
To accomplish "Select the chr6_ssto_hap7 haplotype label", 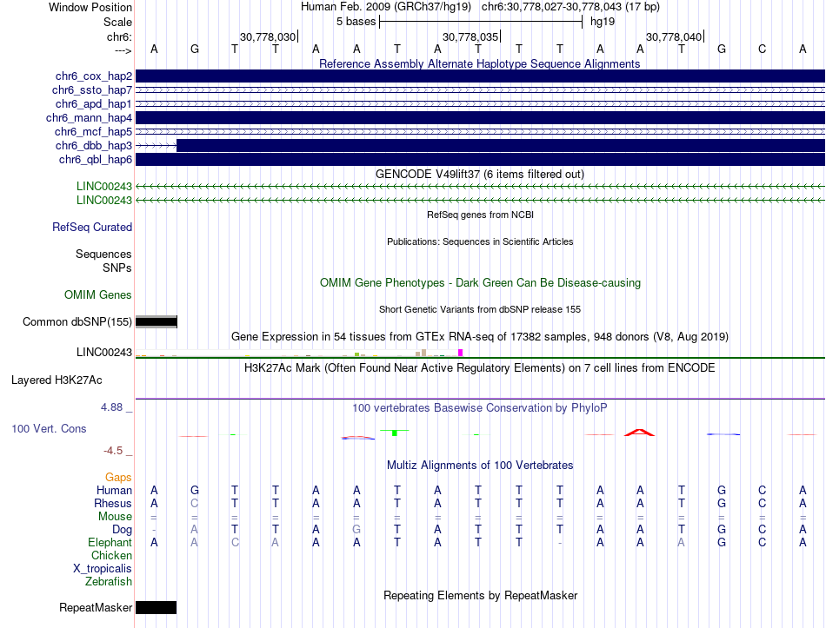I will pyautogui.click(x=92, y=90).
